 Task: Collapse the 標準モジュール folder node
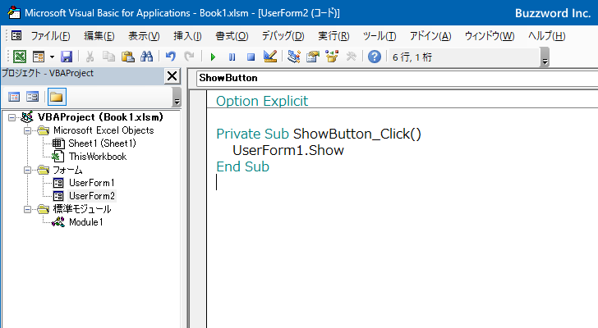[27, 209]
